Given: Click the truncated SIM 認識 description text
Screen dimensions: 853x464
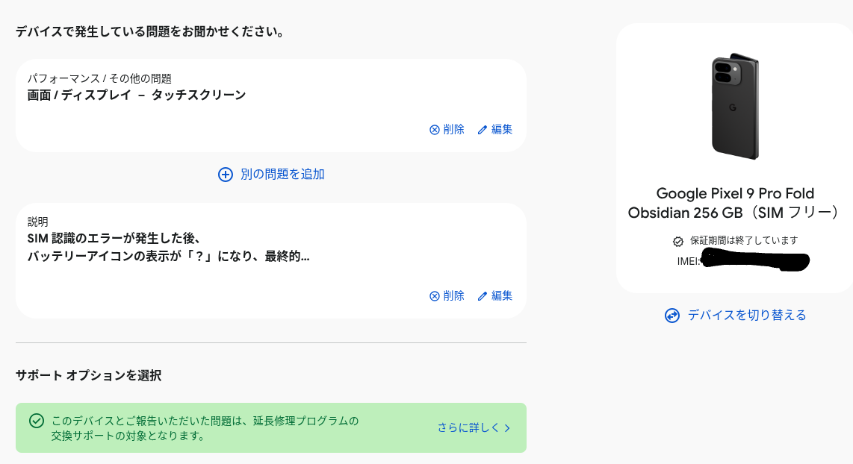Looking at the screenshot, I should click(x=168, y=247).
